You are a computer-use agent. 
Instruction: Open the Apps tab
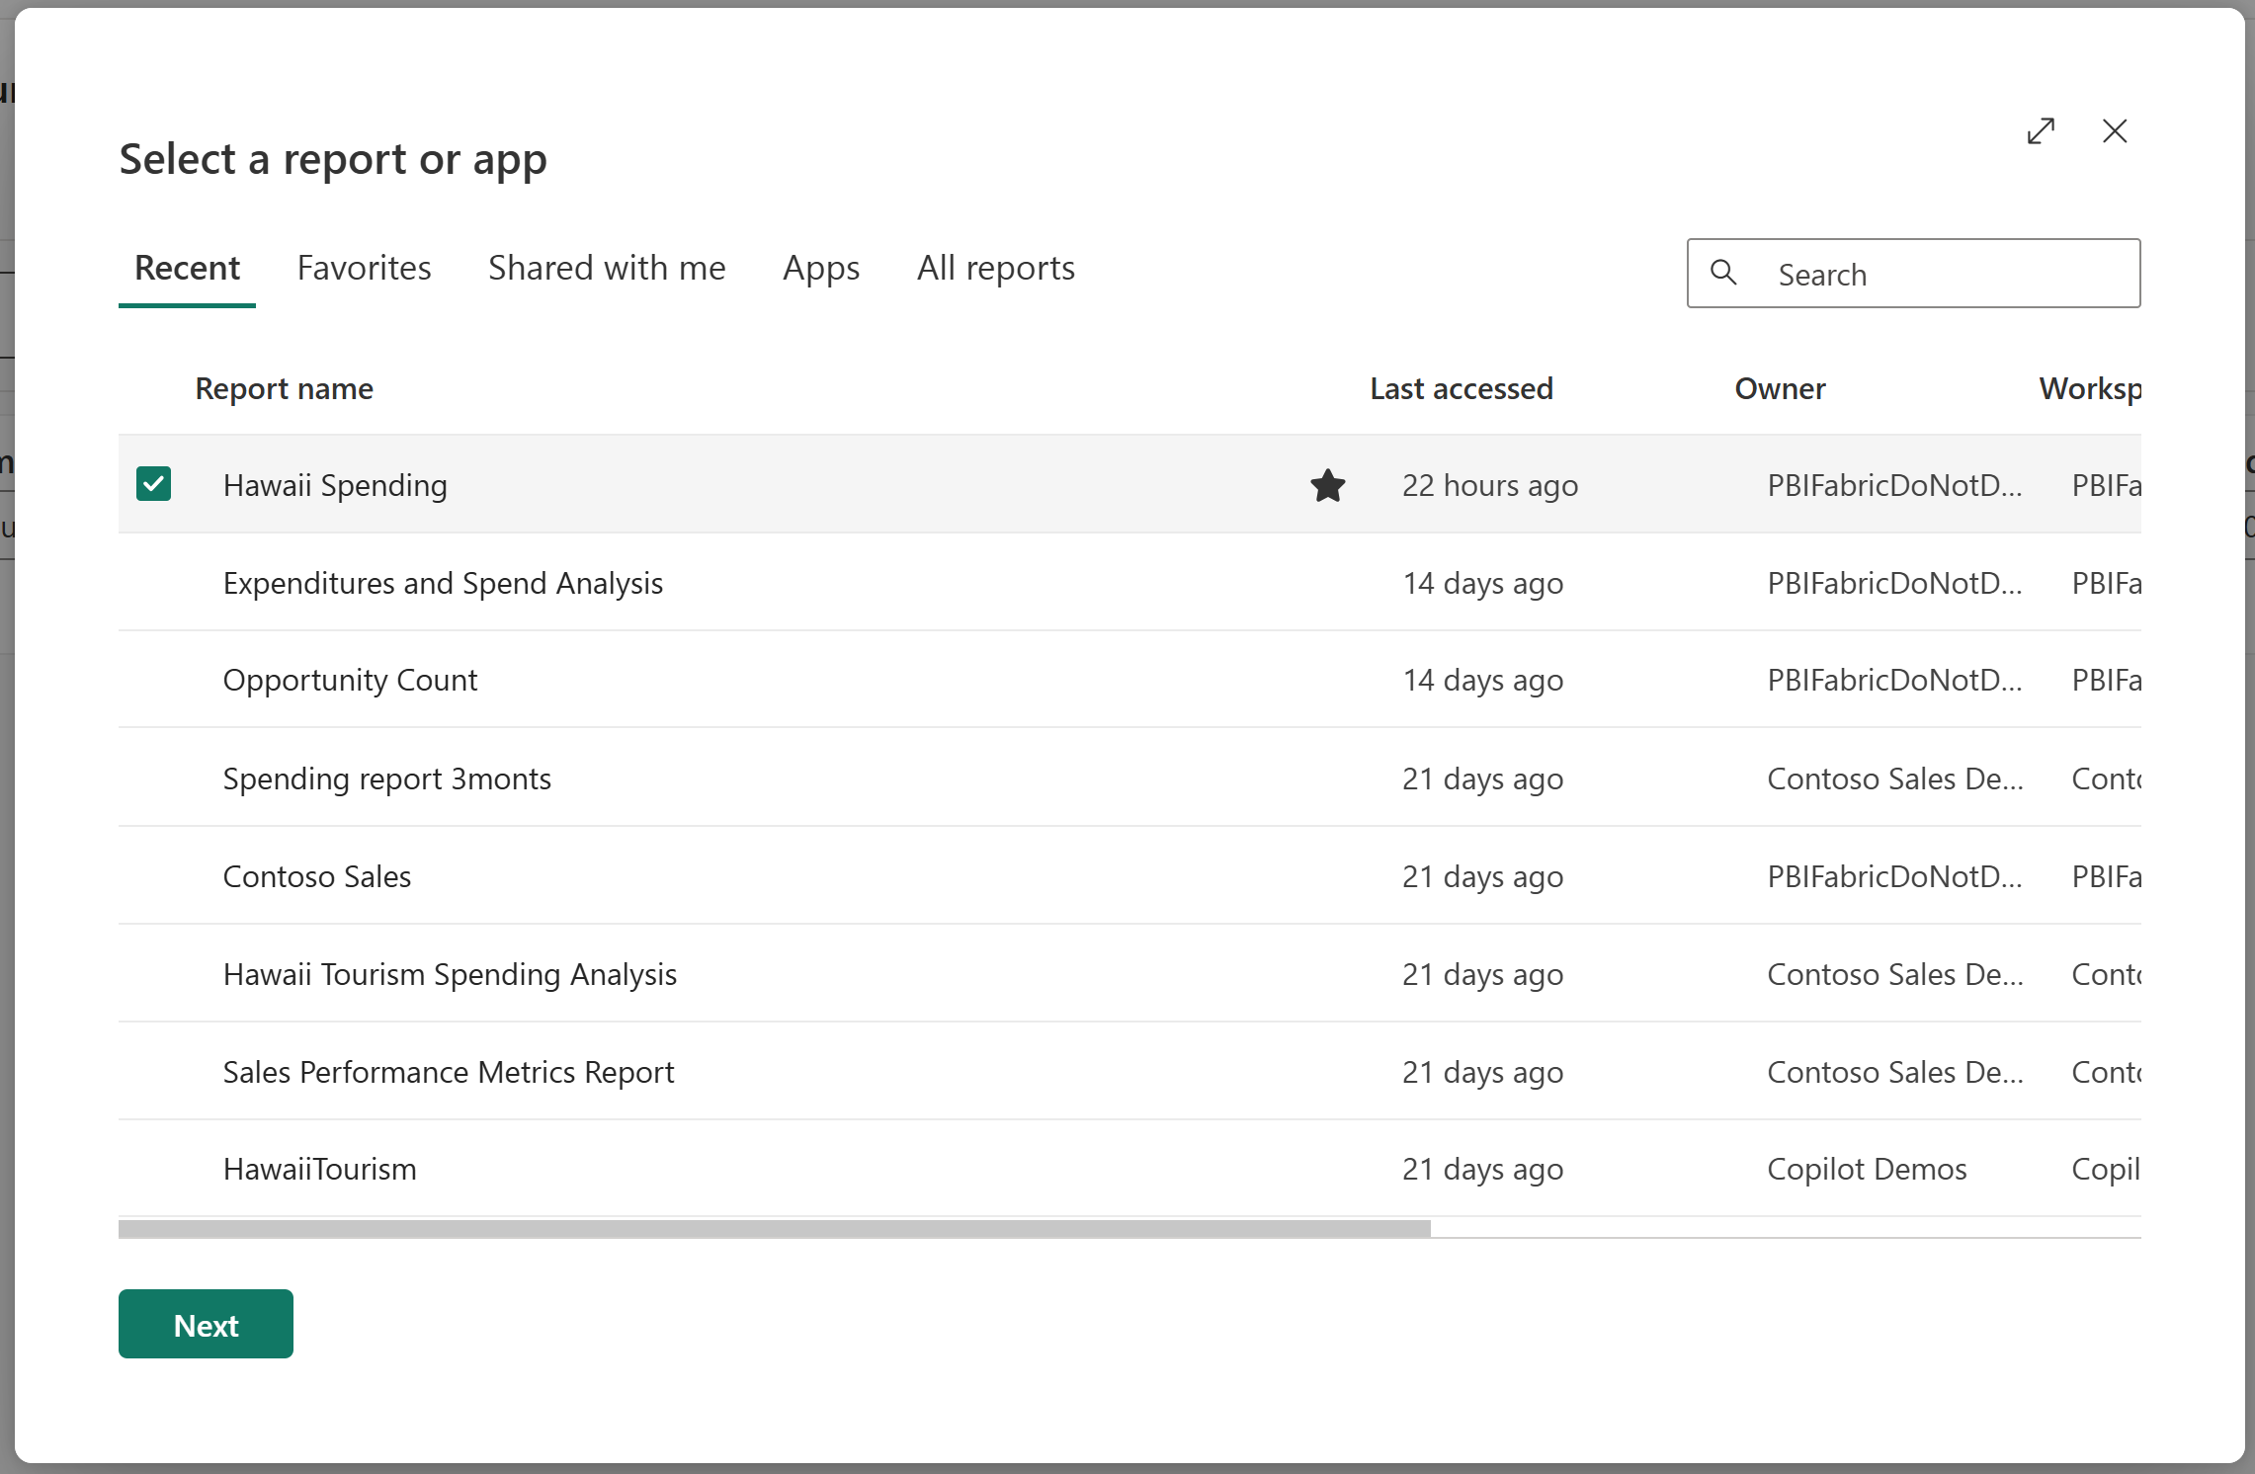coord(819,267)
